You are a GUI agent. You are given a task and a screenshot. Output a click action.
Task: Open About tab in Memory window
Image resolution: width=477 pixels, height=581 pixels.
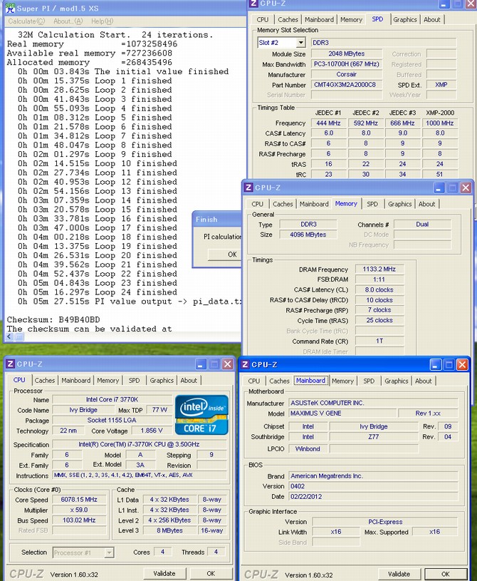[x=426, y=204]
